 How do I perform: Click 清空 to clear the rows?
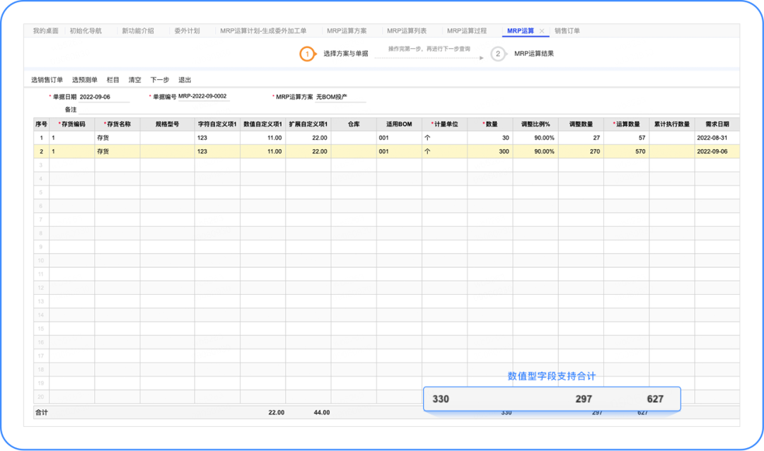[134, 80]
